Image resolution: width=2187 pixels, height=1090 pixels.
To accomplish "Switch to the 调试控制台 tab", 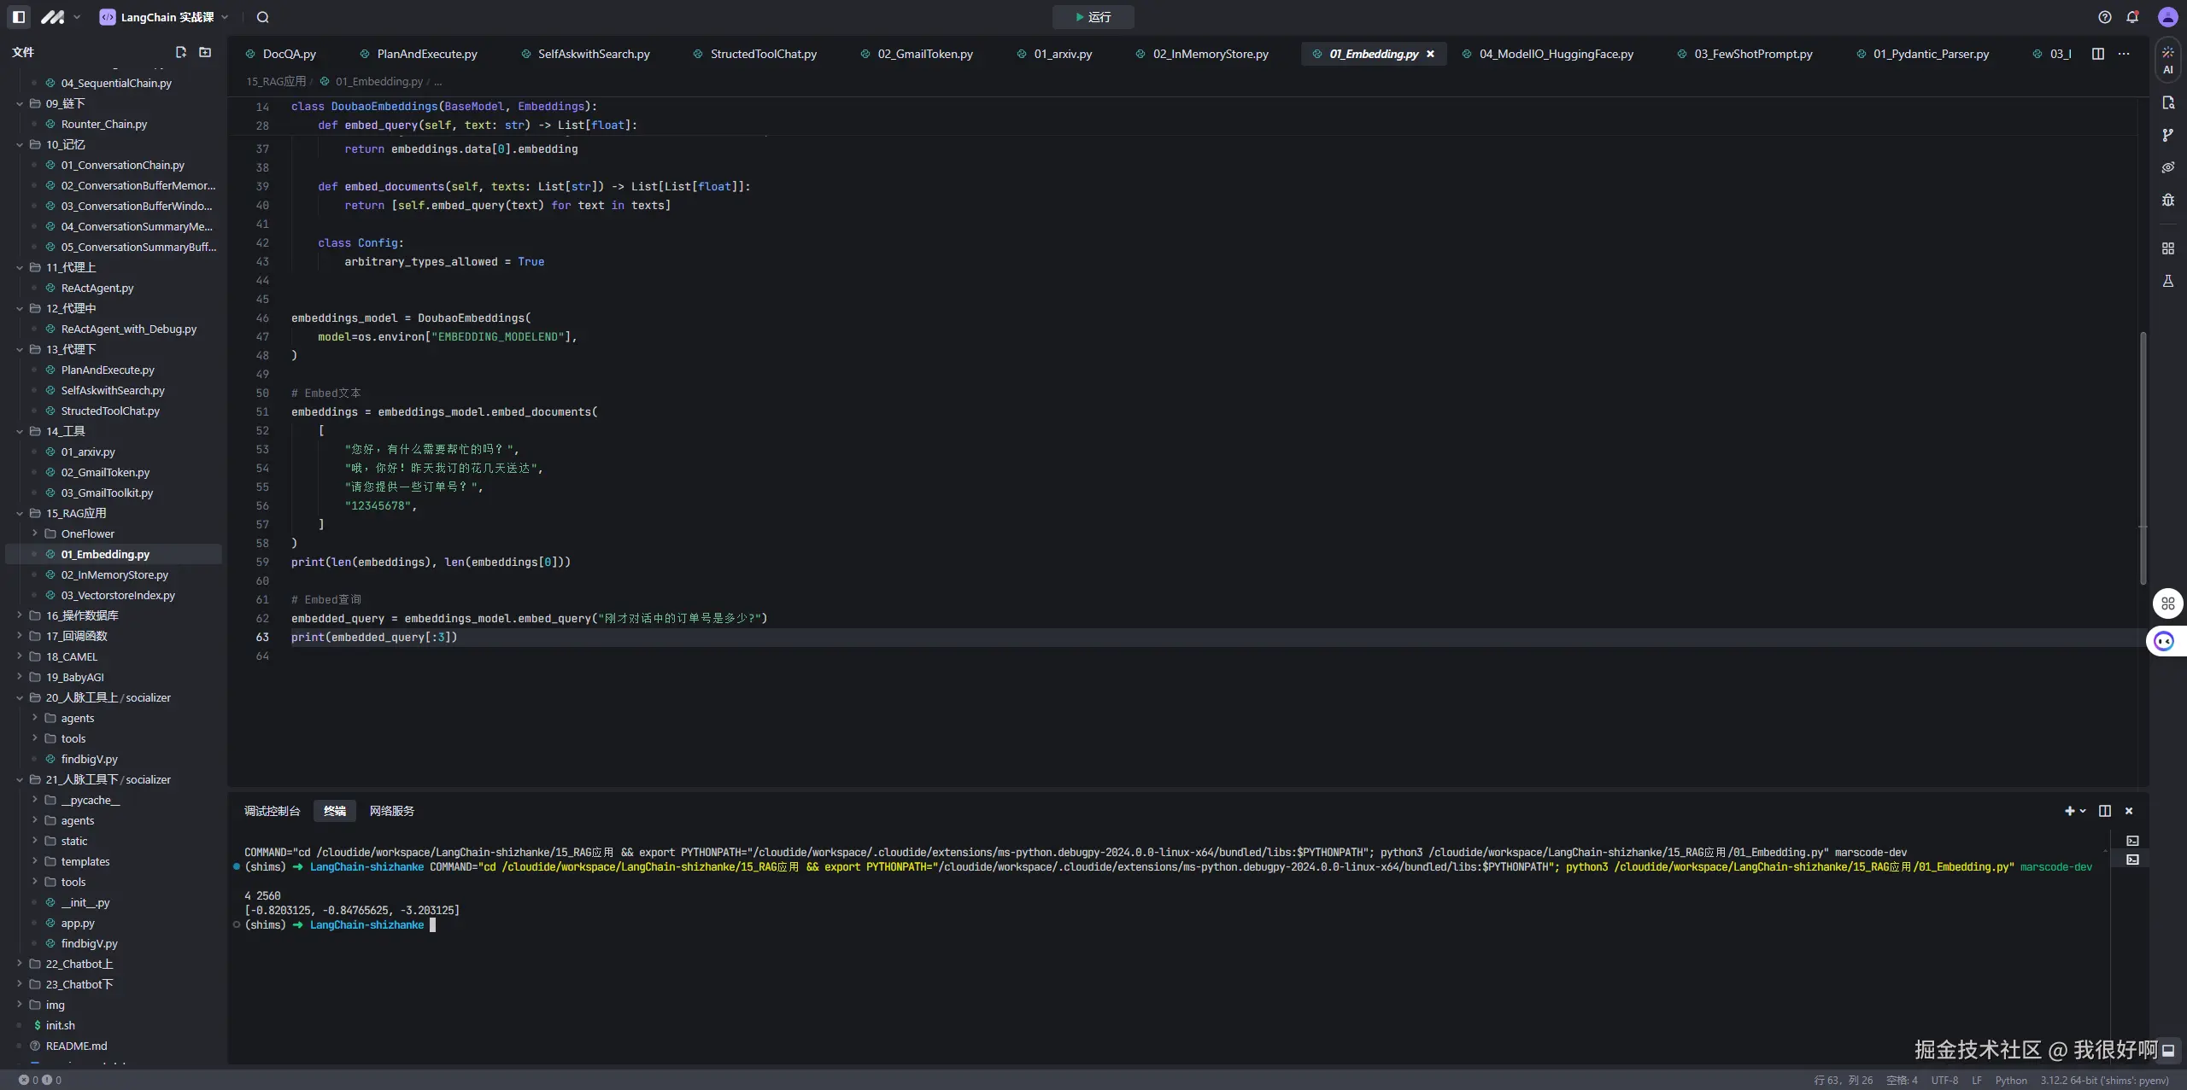I will point(272,811).
